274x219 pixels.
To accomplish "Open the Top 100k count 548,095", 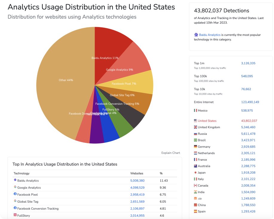I will pos(247,76).
